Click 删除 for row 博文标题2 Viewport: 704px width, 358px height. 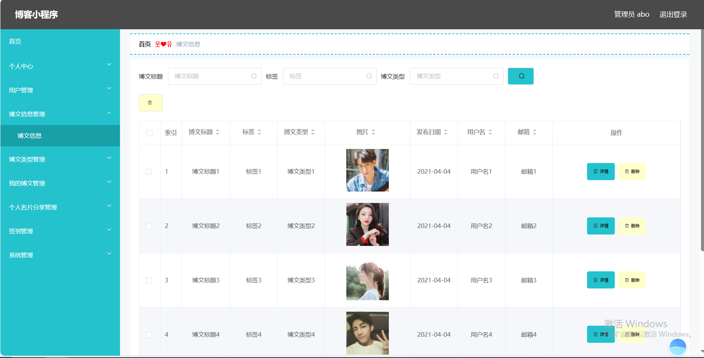point(632,226)
